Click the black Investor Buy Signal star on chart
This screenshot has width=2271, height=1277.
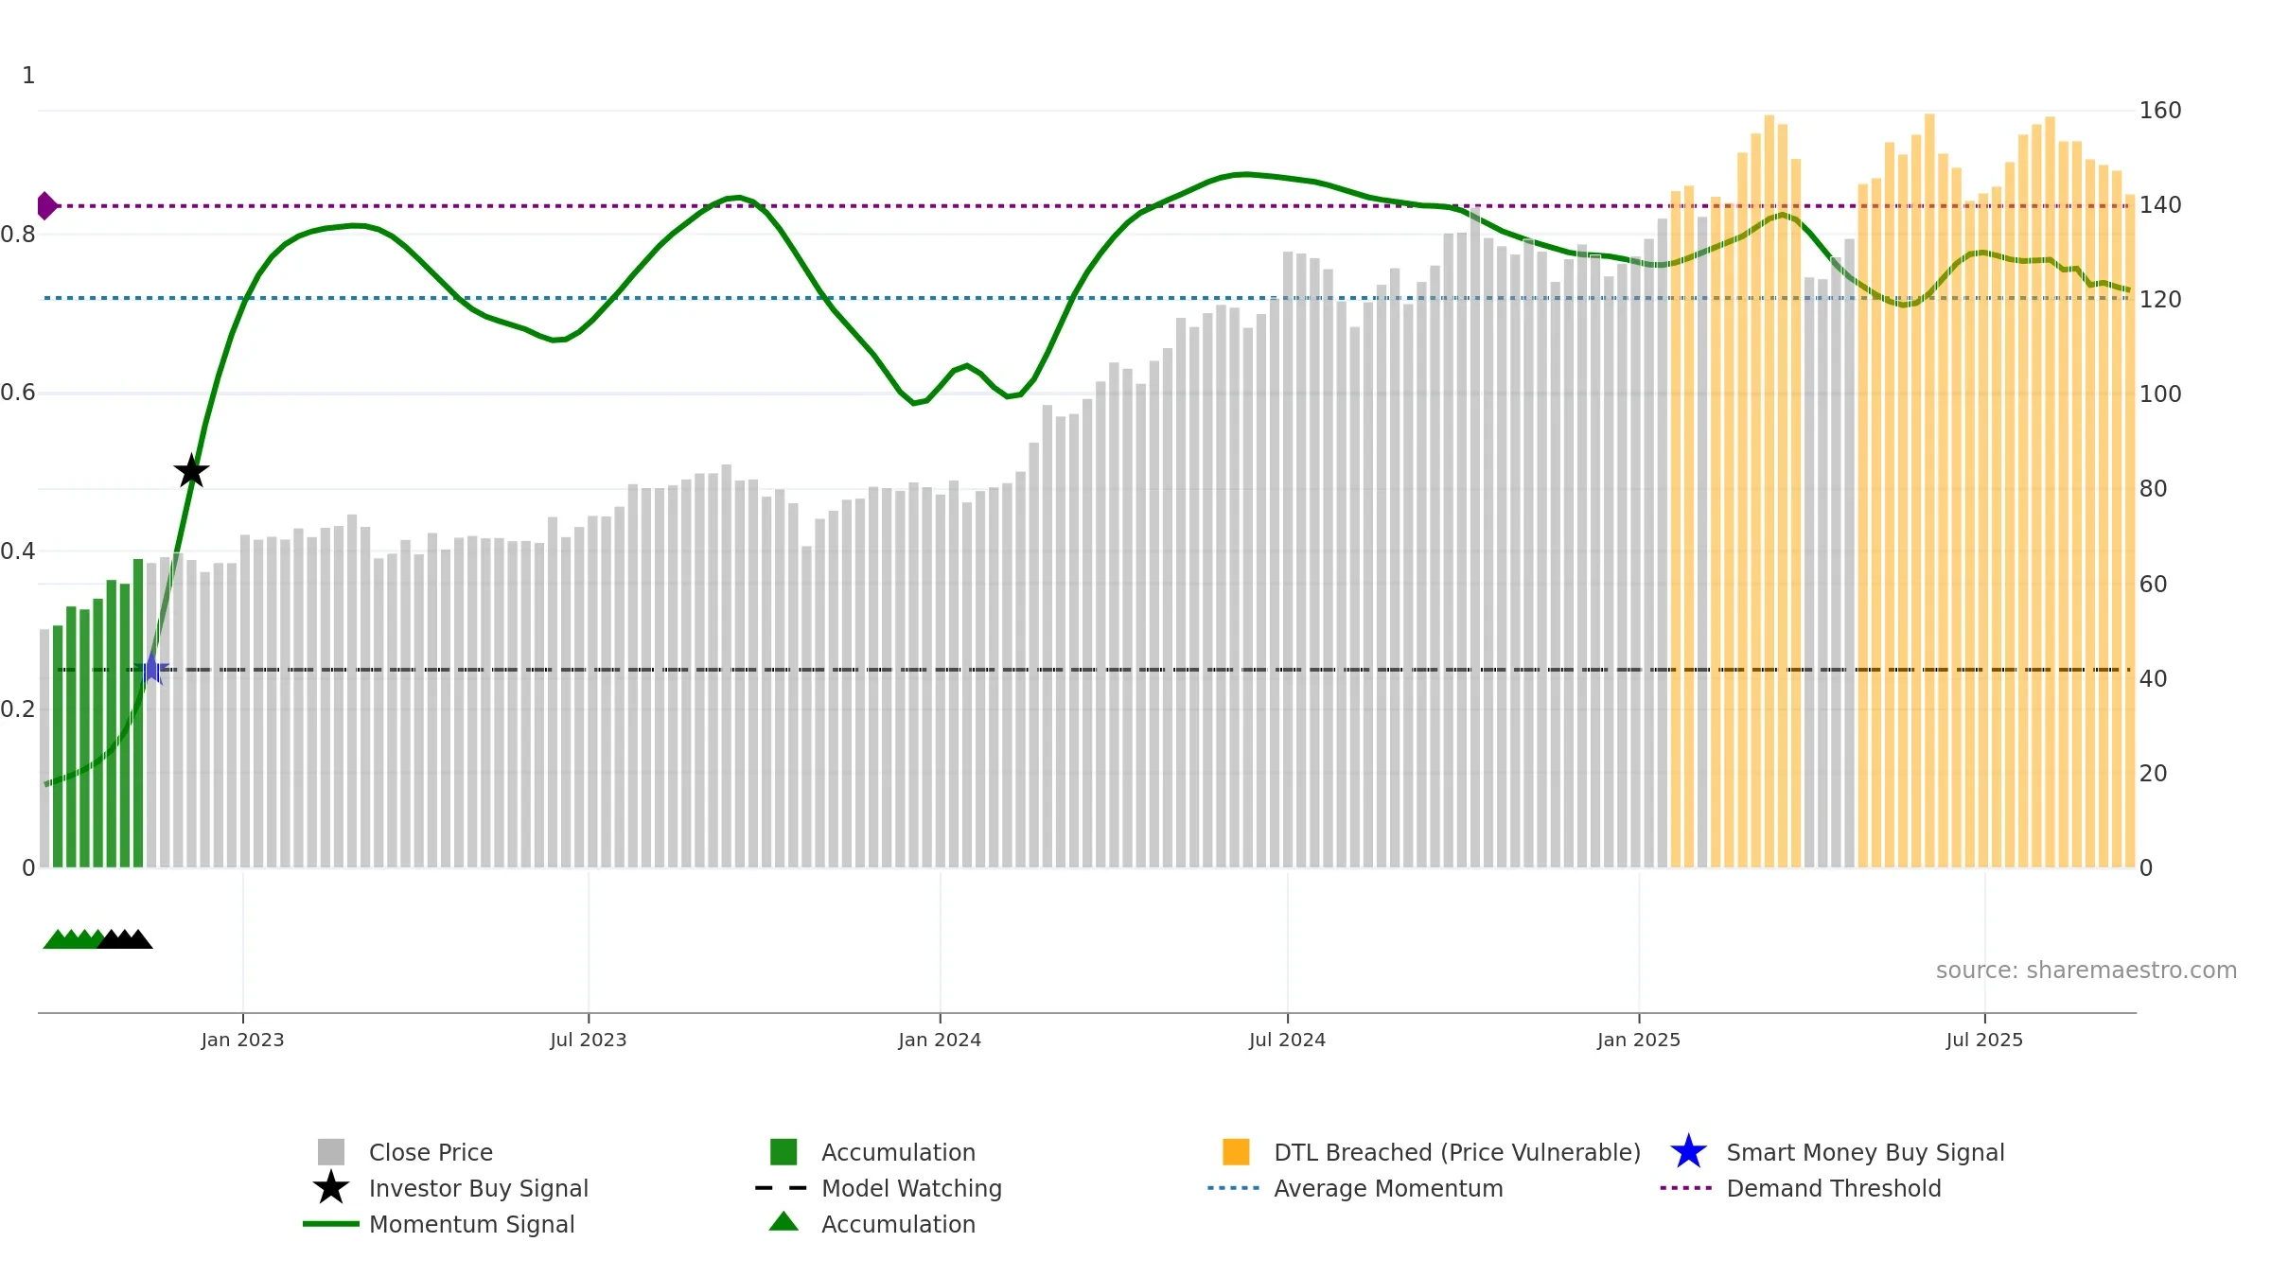click(x=191, y=471)
